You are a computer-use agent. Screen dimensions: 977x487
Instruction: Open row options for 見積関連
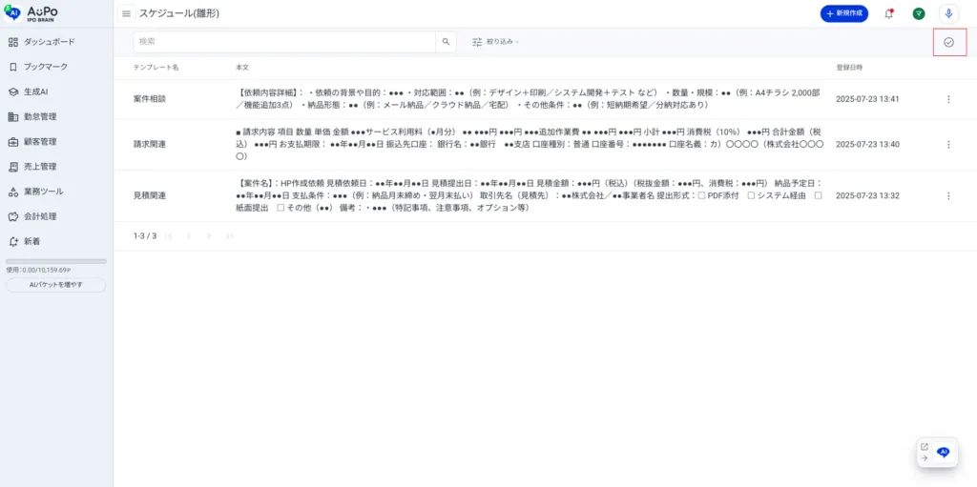949,195
